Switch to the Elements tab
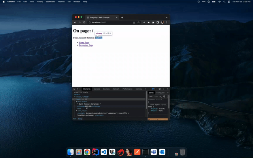Image resolution: width=253 pixels, height=158 pixels. pos(87,89)
